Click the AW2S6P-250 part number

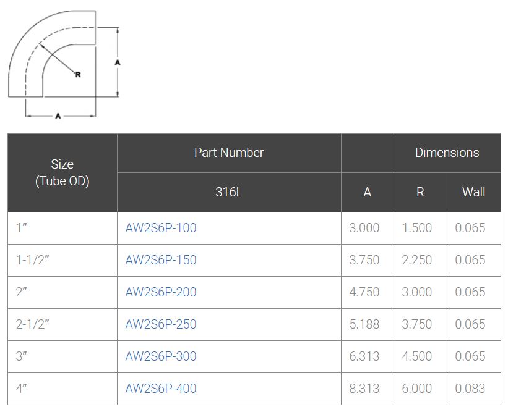[160, 324]
